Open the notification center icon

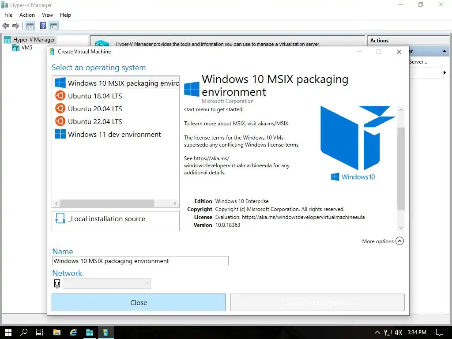pyautogui.click(x=440, y=332)
